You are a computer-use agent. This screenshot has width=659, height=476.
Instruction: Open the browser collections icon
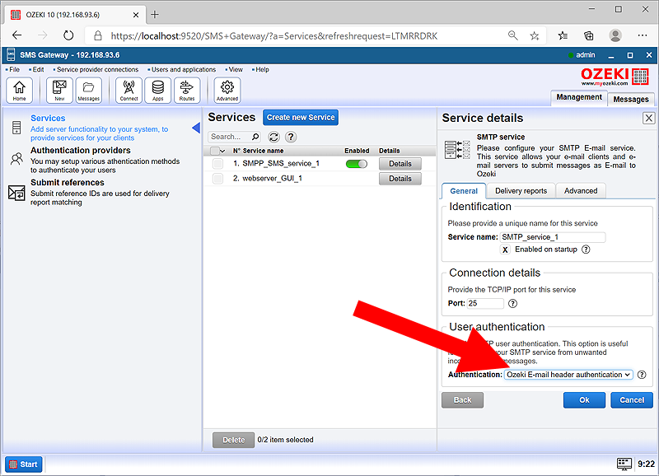click(x=589, y=36)
